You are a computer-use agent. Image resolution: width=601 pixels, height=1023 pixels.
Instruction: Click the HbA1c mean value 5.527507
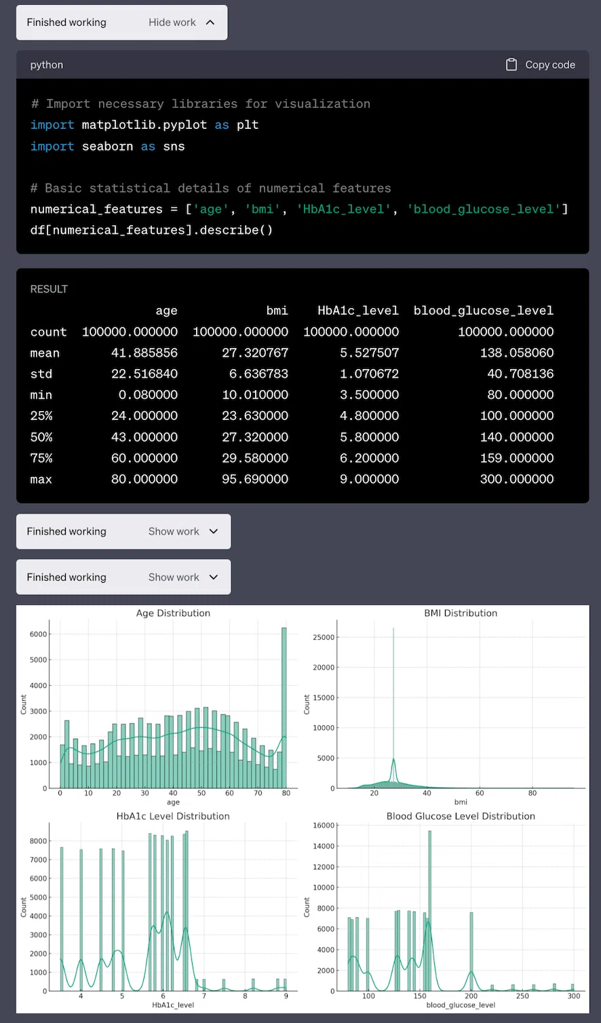coord(369,353)
